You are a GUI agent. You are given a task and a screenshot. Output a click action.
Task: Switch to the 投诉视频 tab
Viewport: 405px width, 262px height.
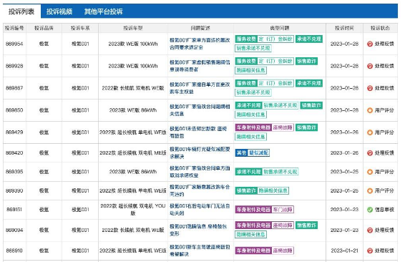pyautogui.click(x=59, y=11)
